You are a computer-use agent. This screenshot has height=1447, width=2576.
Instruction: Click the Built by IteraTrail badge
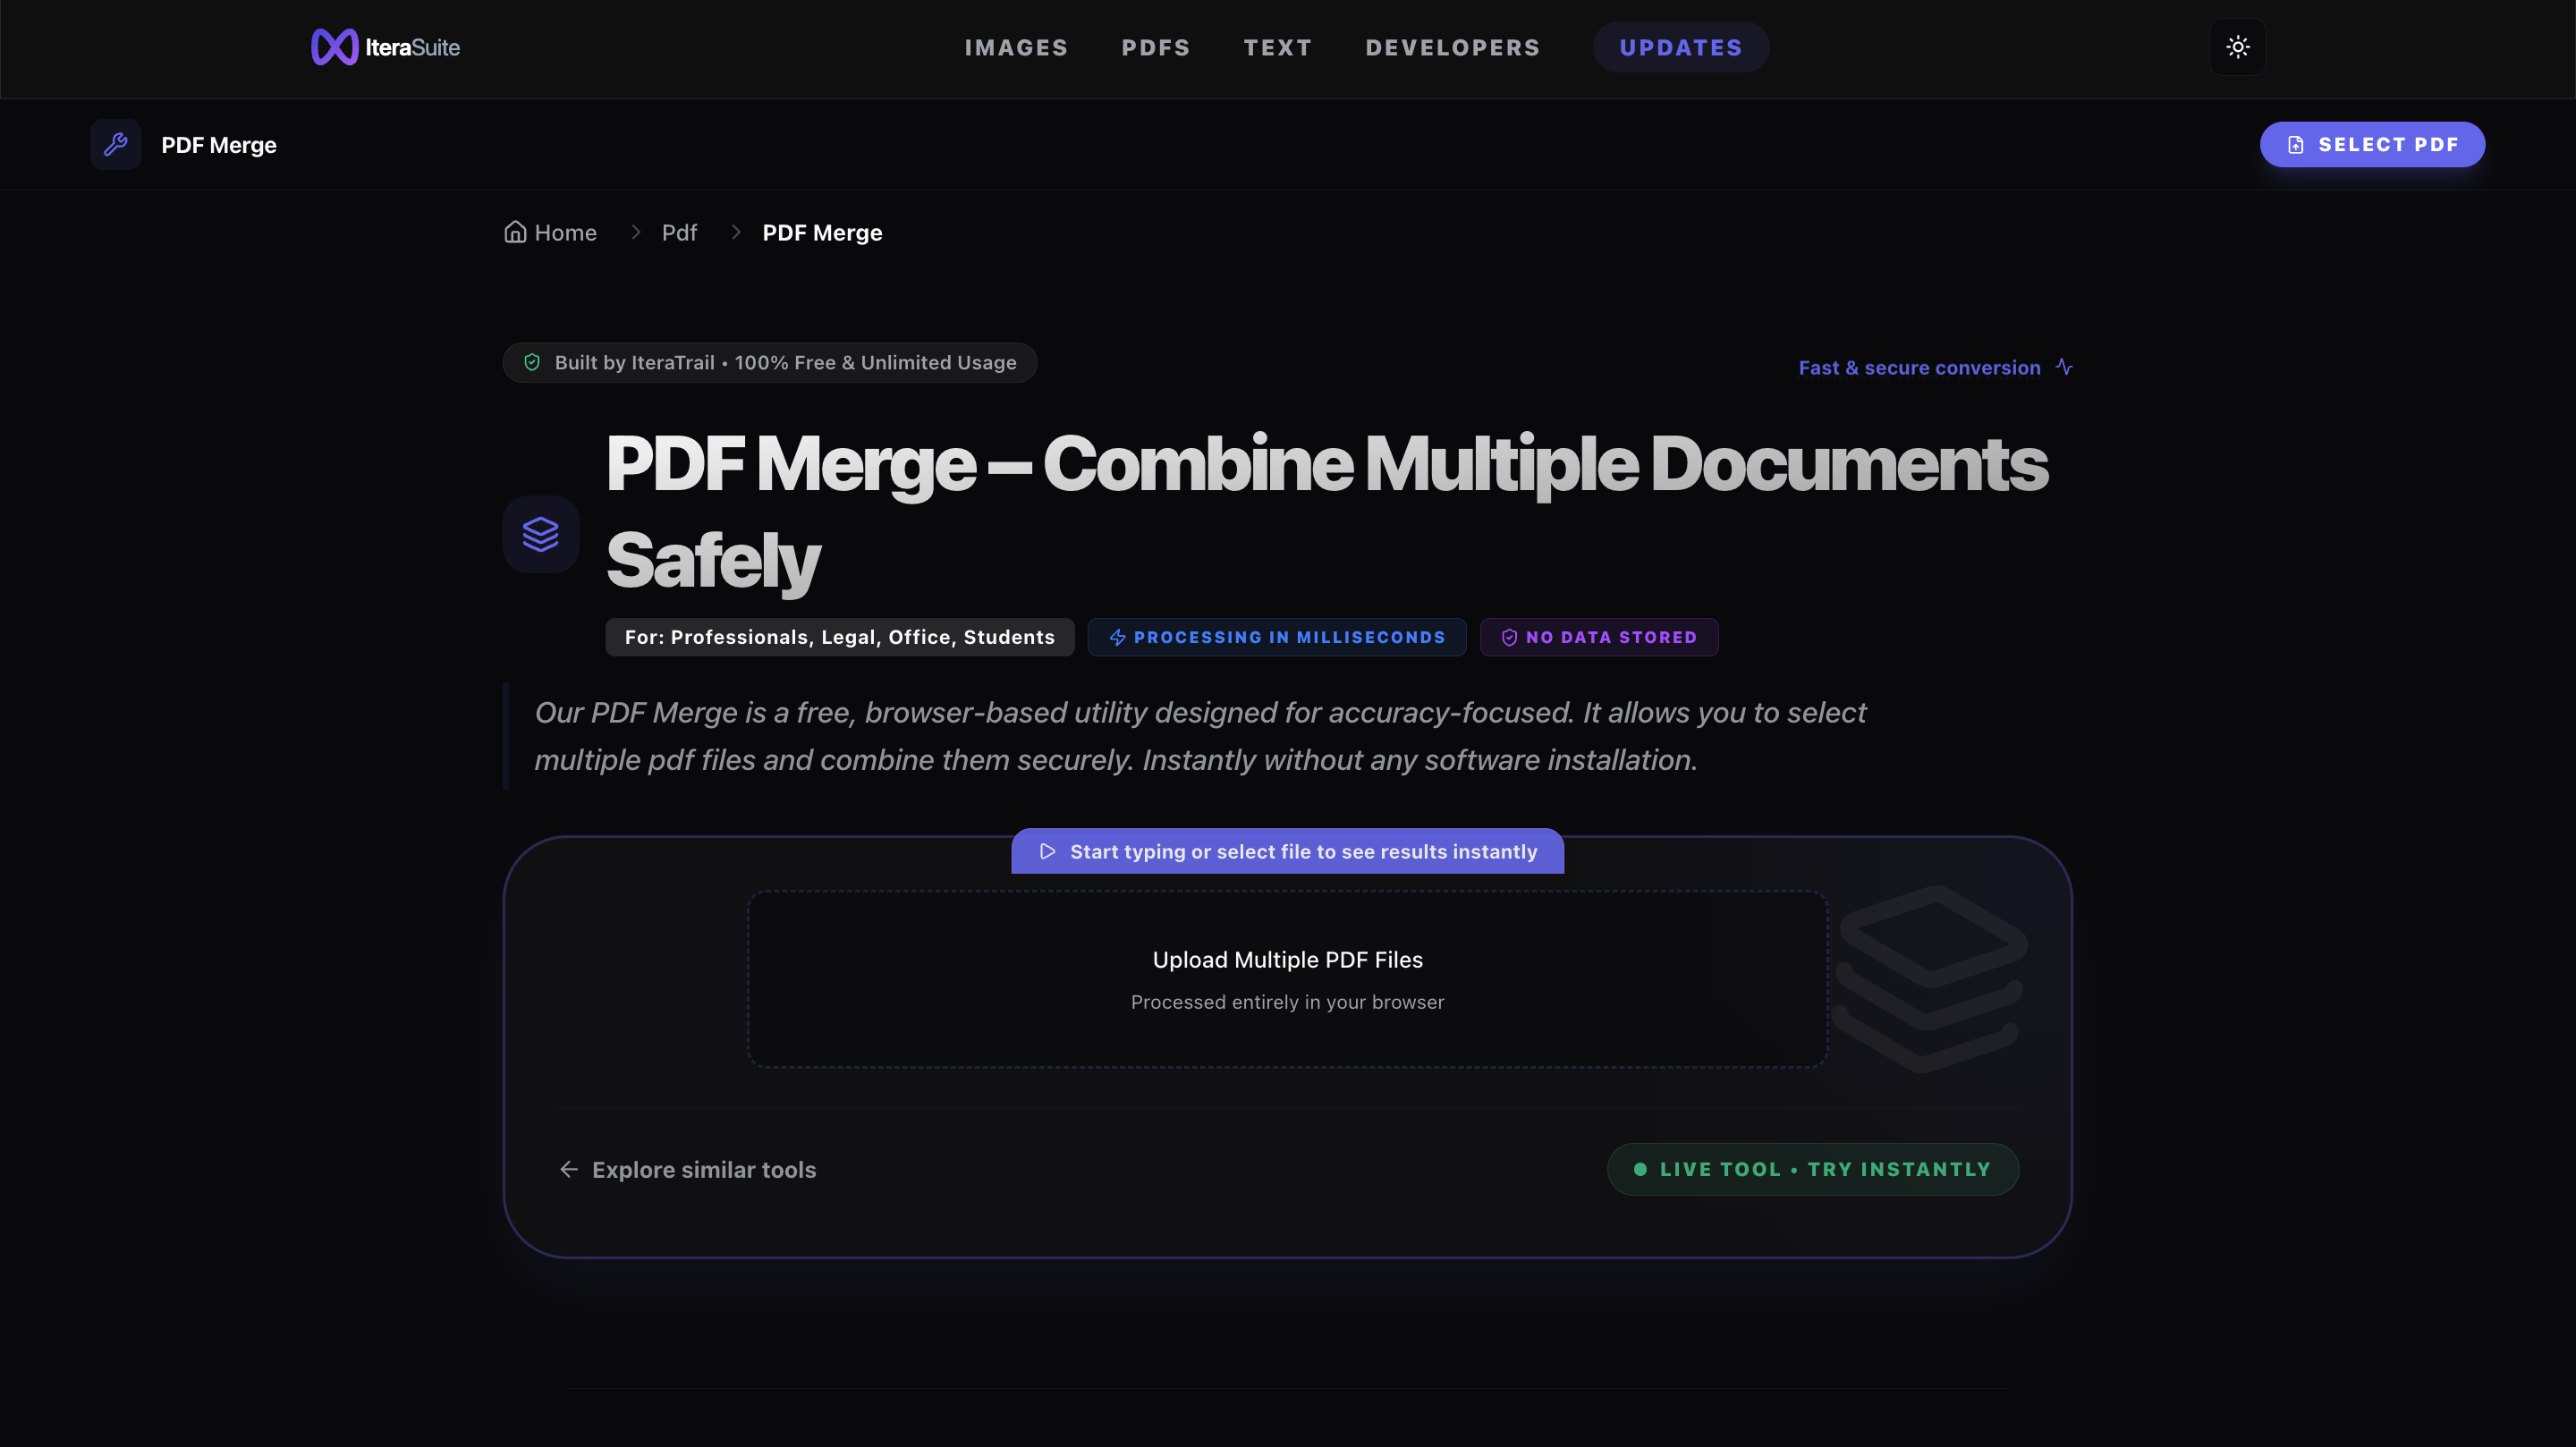[769, 362]
